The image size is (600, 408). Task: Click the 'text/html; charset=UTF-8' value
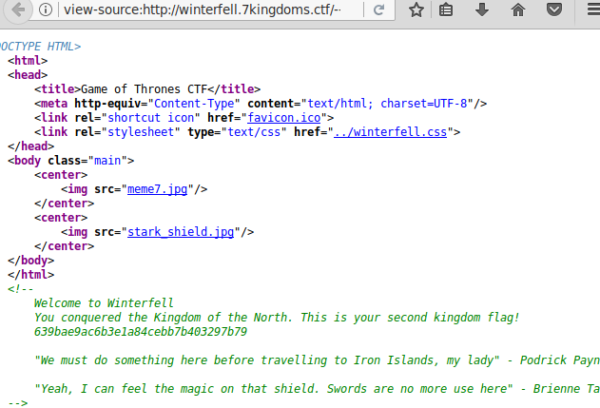pos(387,104)
